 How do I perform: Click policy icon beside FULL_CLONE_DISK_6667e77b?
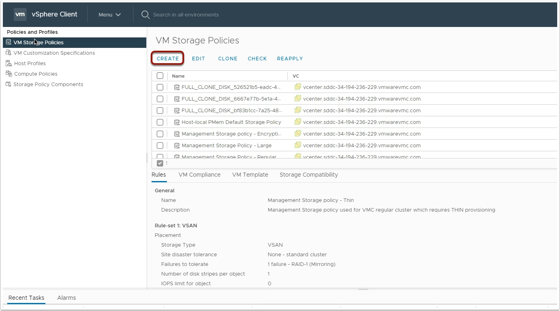click(x=177, y=99)
